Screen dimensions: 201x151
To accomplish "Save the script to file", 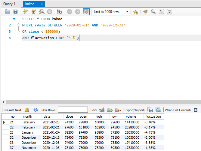I will tap(16, 12).
